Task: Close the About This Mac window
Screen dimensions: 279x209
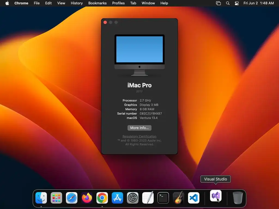Action: [x=105, y=22]
